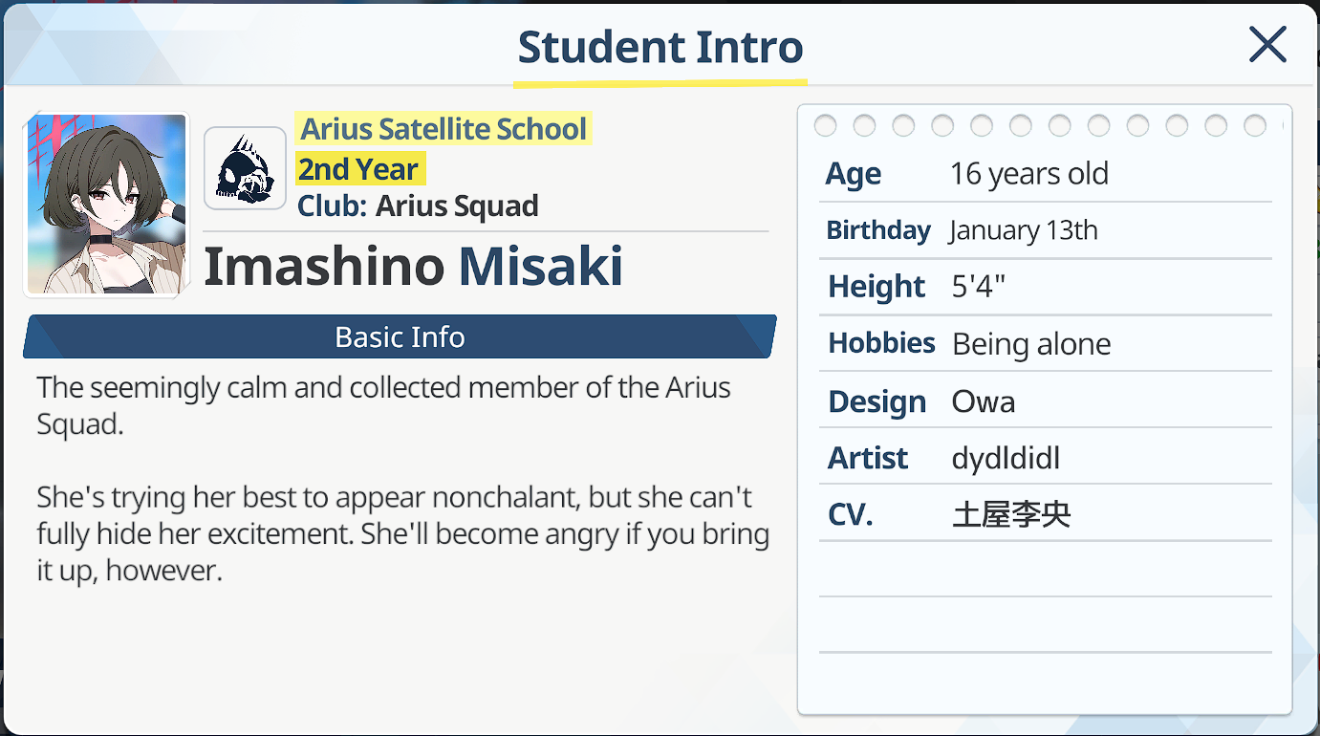Click the character description paragraph text
The image size is (1320, 736).
[x=402, y=479]
